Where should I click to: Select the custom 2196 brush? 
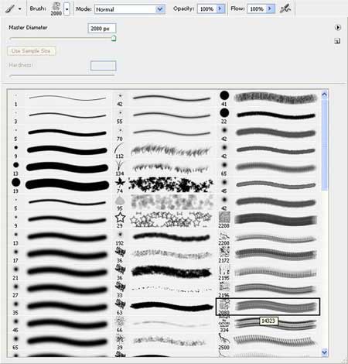coord(268,290)
